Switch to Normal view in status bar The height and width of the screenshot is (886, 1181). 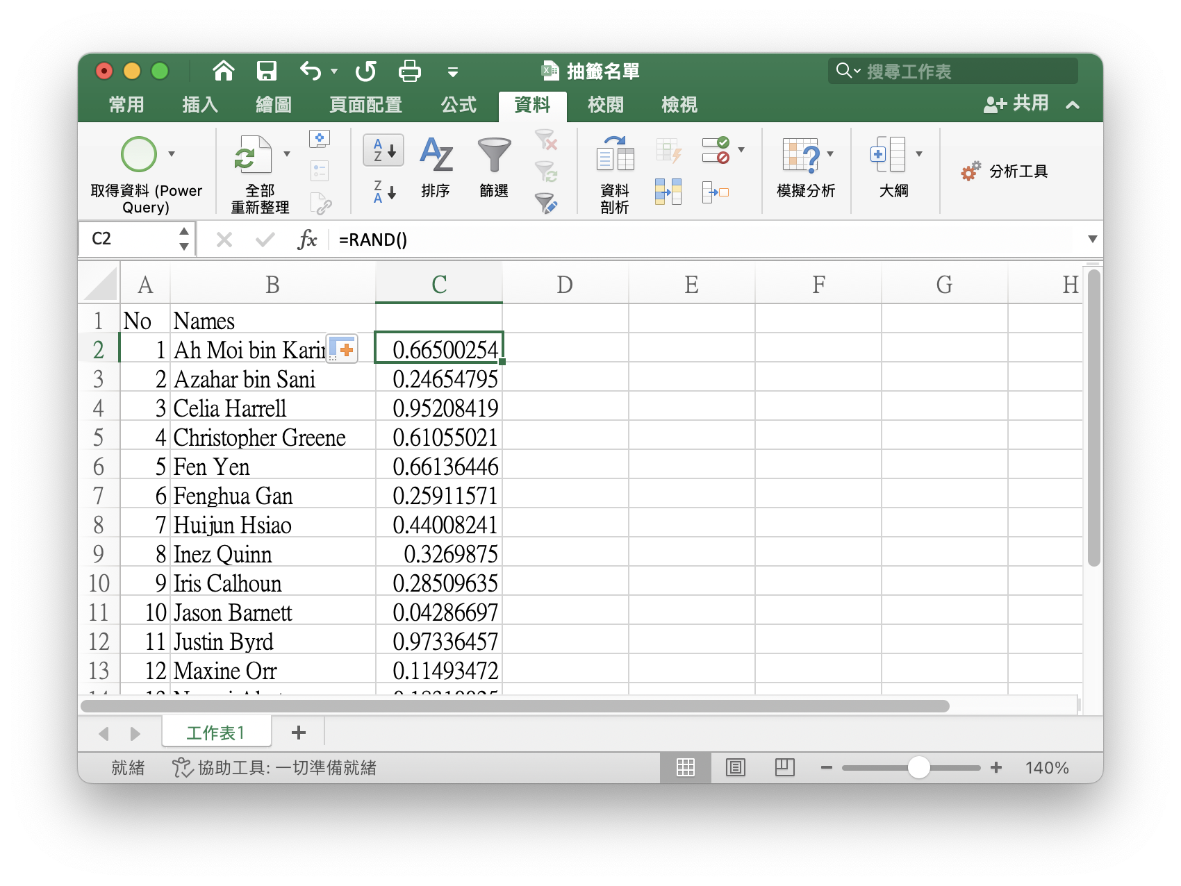686,767
